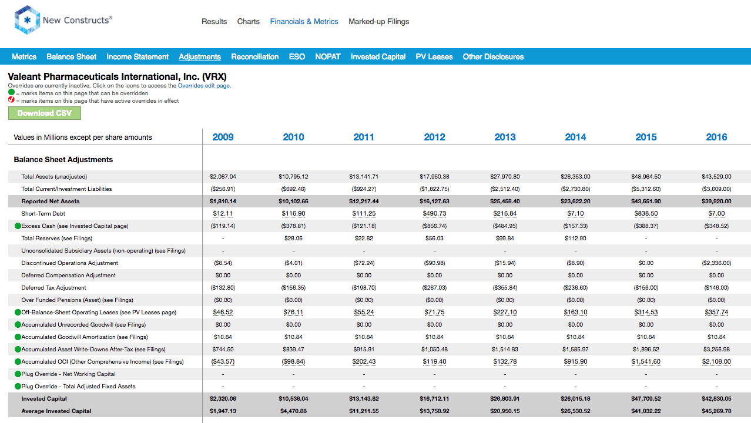Click 2009 Accumulated OCI value ($43.57)
751x423 pixels.
[223, 362]
